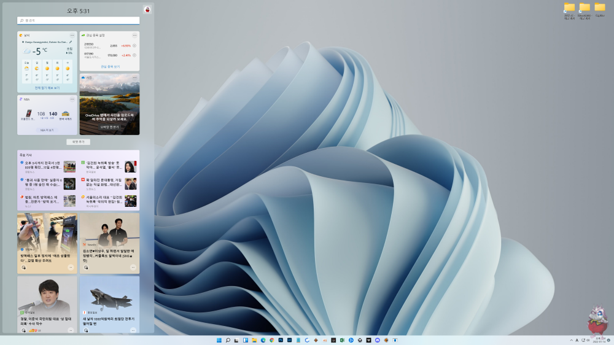This screenshot has height=345, width=614.
Task: Open Discord from the taskbar
Action: pos(377,340)
